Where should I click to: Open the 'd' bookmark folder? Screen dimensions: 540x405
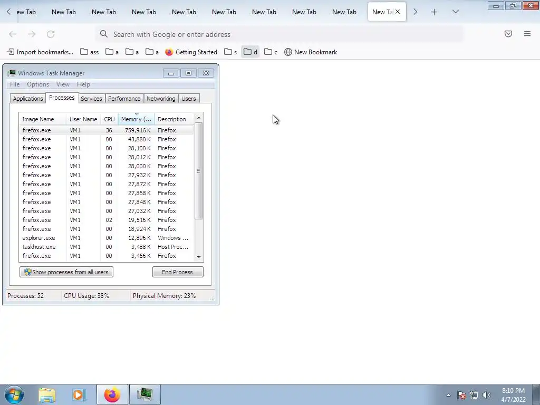250,52
